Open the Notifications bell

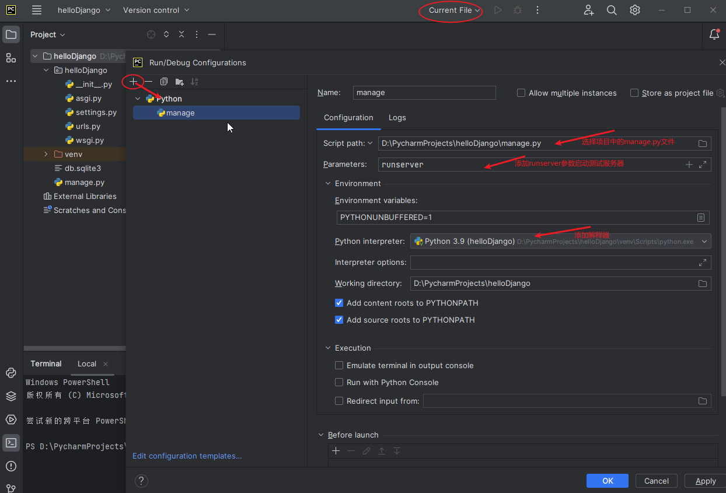point(714,34)
